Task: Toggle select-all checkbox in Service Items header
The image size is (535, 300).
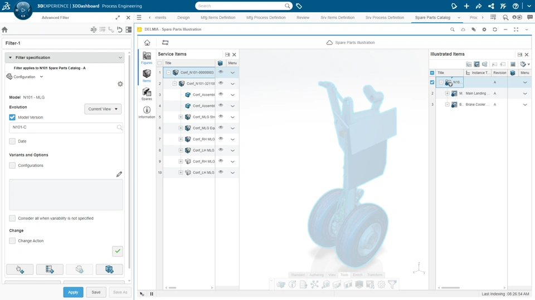Action: (x=159, y=63)
